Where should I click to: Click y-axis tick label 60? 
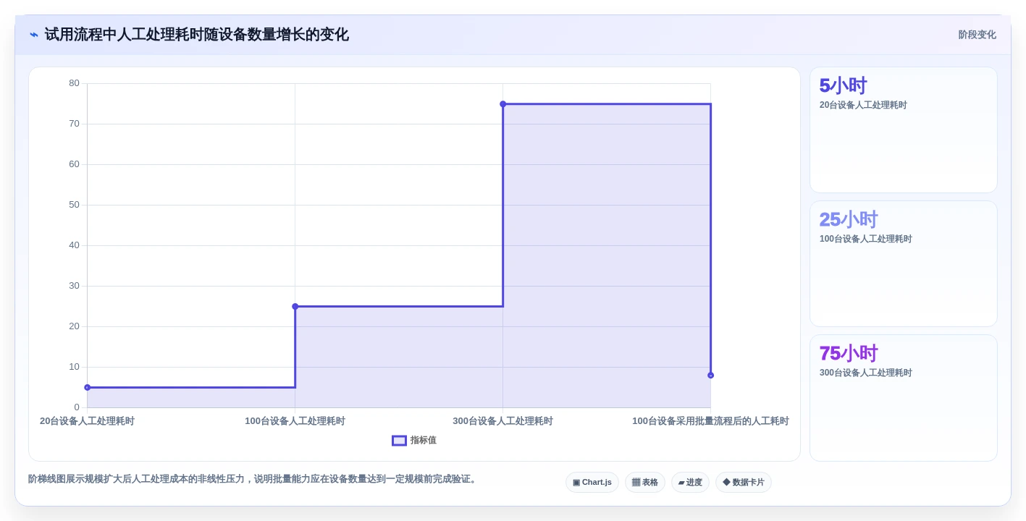click(x=74, y=164)
